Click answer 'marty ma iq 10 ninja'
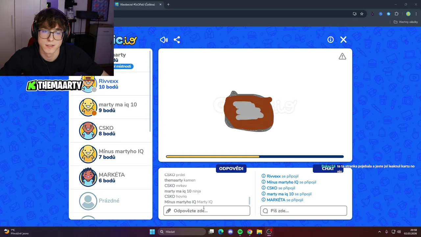The image size is (421, 237). click(183, 191)
